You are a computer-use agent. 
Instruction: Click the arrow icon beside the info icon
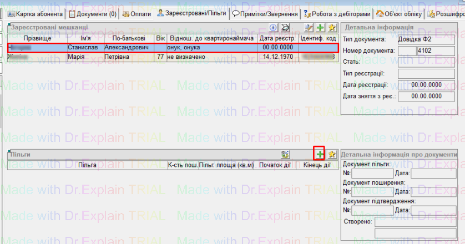(285, 27)
